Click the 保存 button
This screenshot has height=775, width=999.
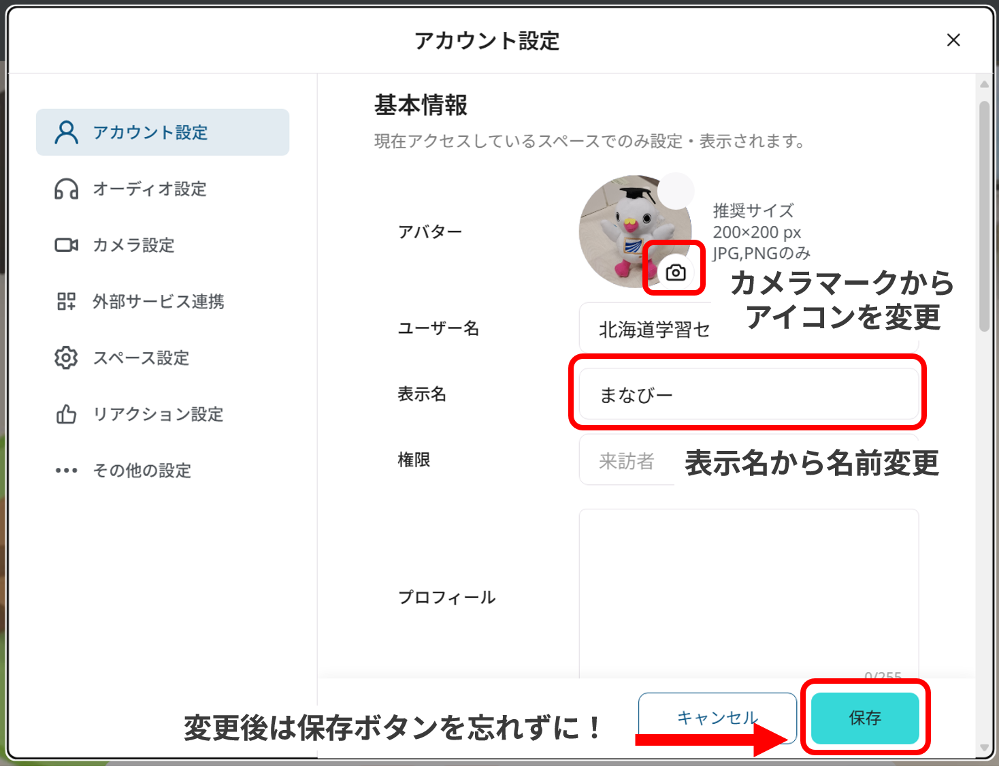(x=865, y=718)
